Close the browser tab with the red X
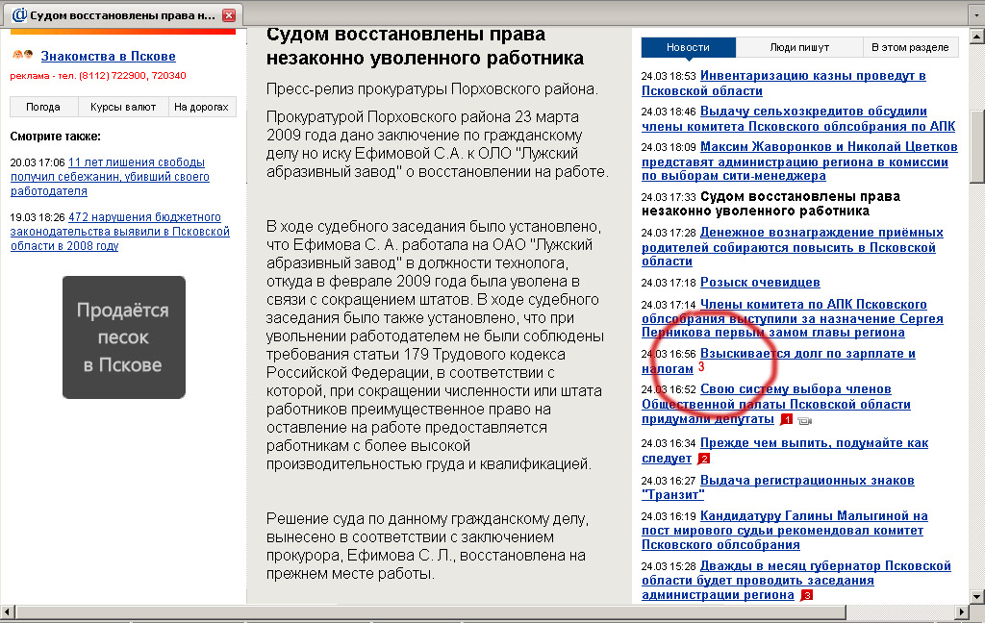The height and width of the screenshot is (623, 985). coord(229,15)
